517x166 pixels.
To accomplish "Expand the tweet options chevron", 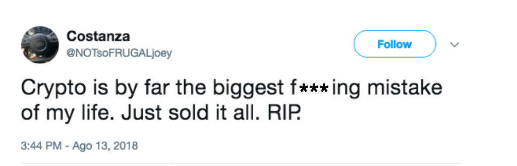I will point(455,45).
